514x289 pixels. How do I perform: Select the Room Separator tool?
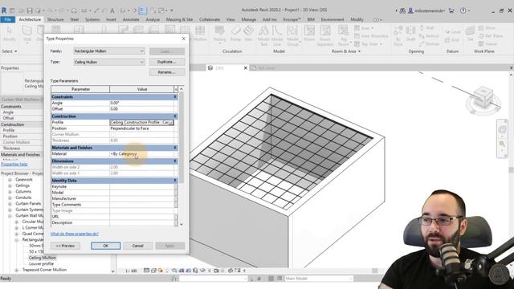pyautogui.click(x=325, y=35)
